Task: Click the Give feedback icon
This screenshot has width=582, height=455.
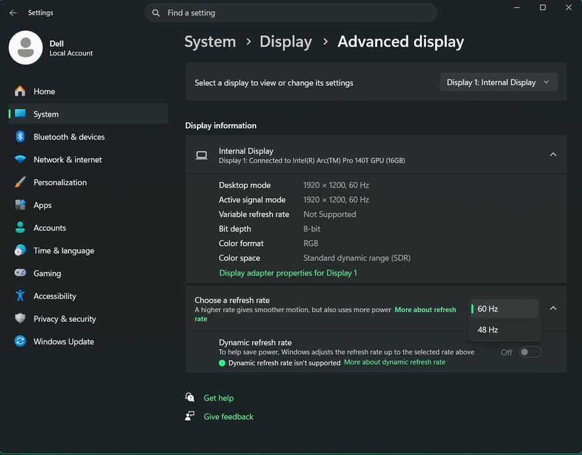Action: point(190,416)
